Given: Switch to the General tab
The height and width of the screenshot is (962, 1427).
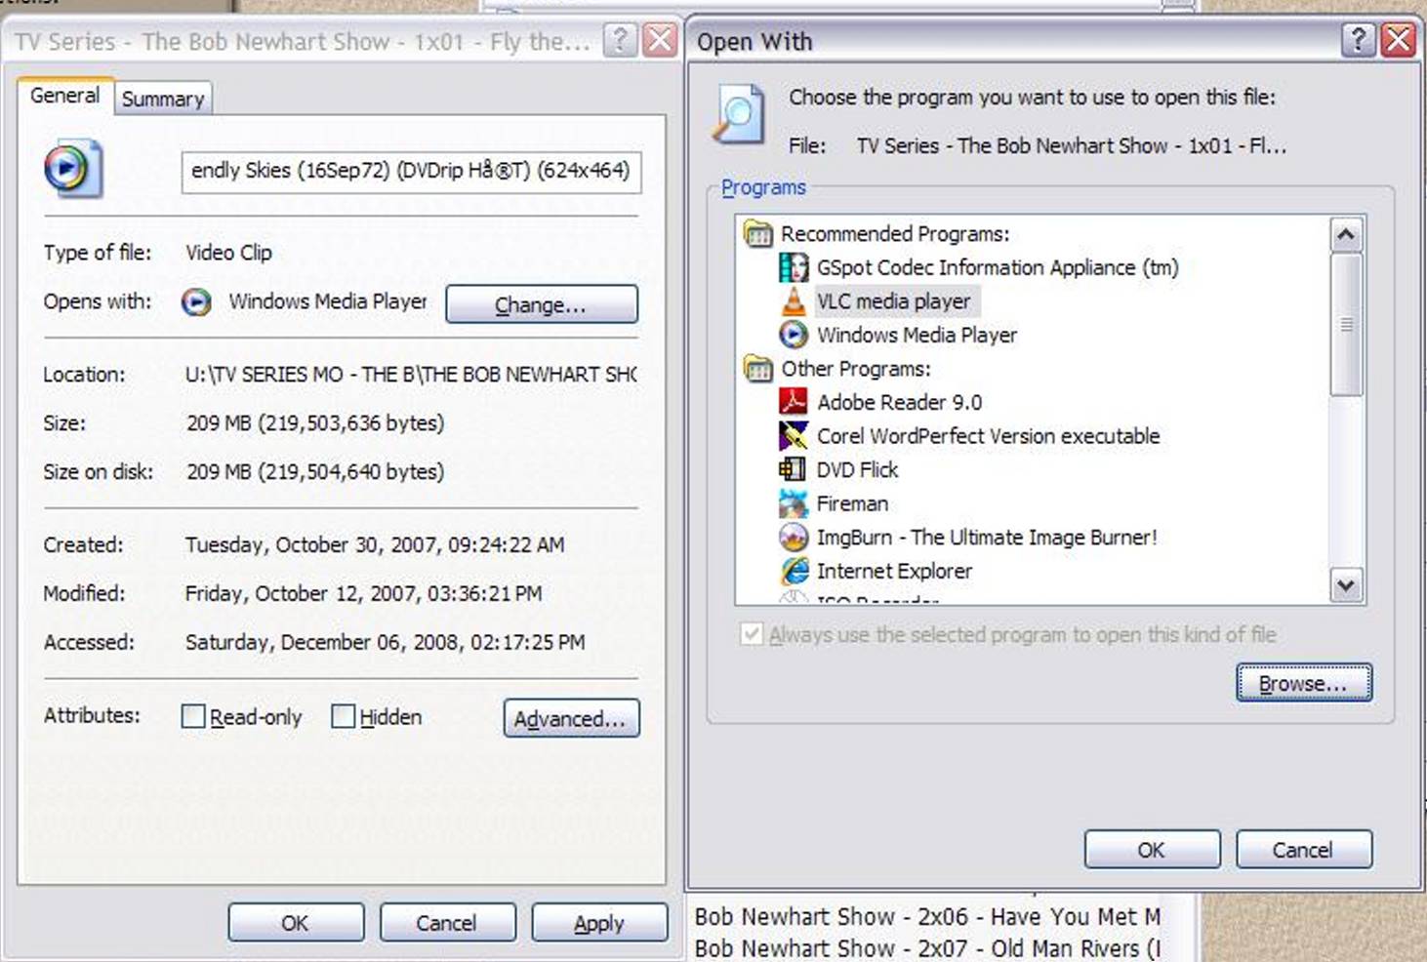Looking at the screenshot, I should coord(65,96).
